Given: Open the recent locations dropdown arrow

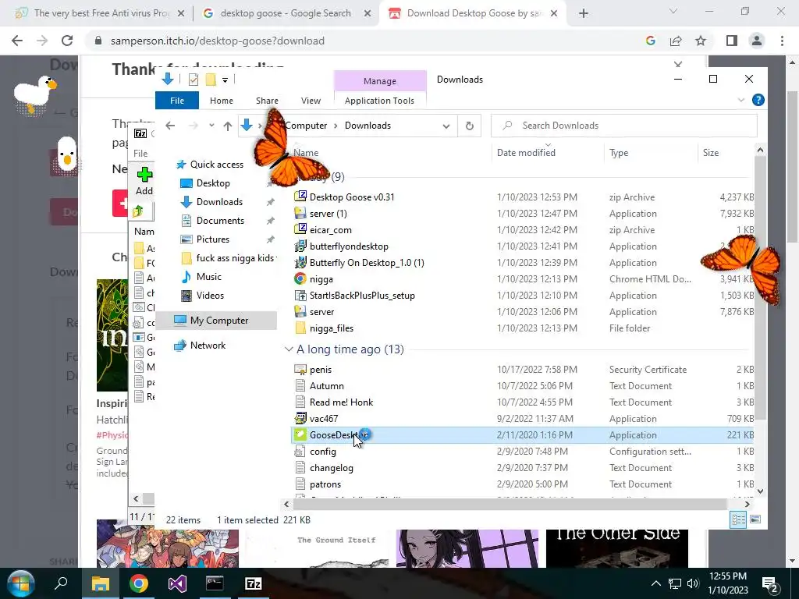Looking at the screenshot, I should 211,126.
